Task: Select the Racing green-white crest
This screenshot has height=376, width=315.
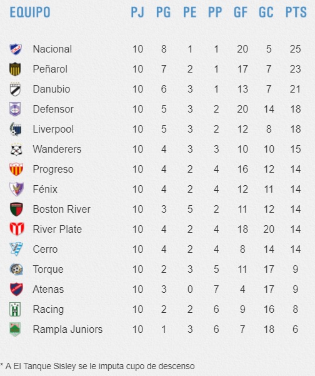Action: pyautogui.click(x=15, y=309)
